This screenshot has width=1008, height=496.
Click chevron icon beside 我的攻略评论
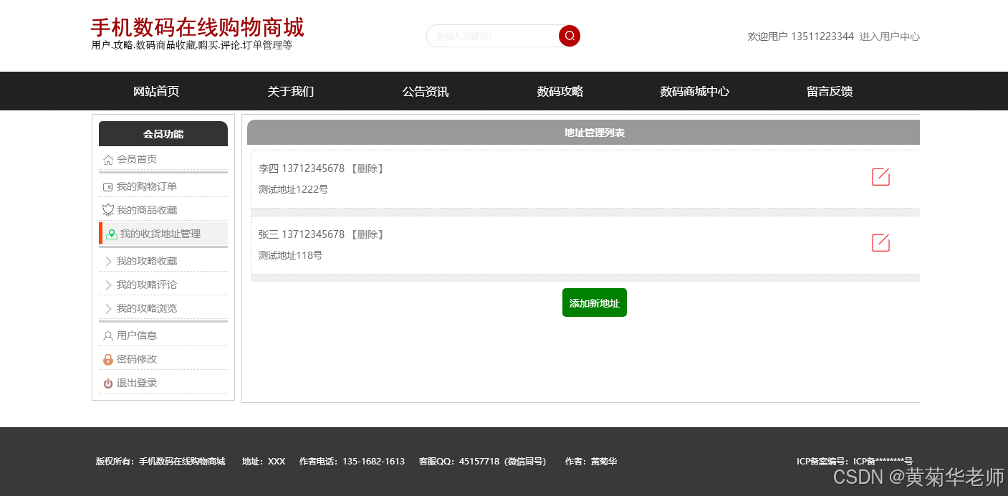point(108,285)
